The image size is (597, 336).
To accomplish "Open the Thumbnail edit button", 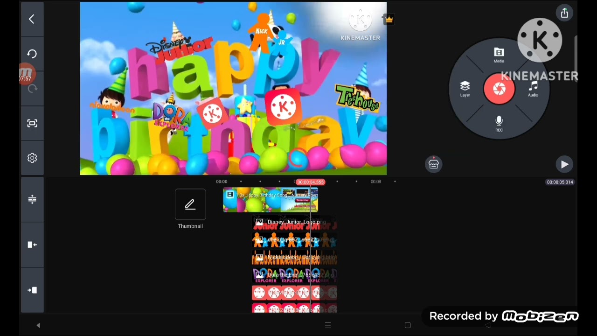I will tap(190, 204).
